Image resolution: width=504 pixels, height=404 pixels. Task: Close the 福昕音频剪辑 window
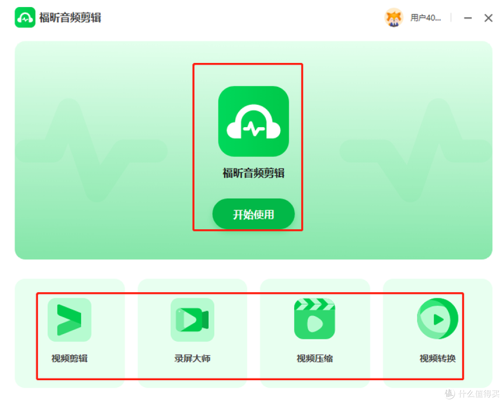[488, 18]
